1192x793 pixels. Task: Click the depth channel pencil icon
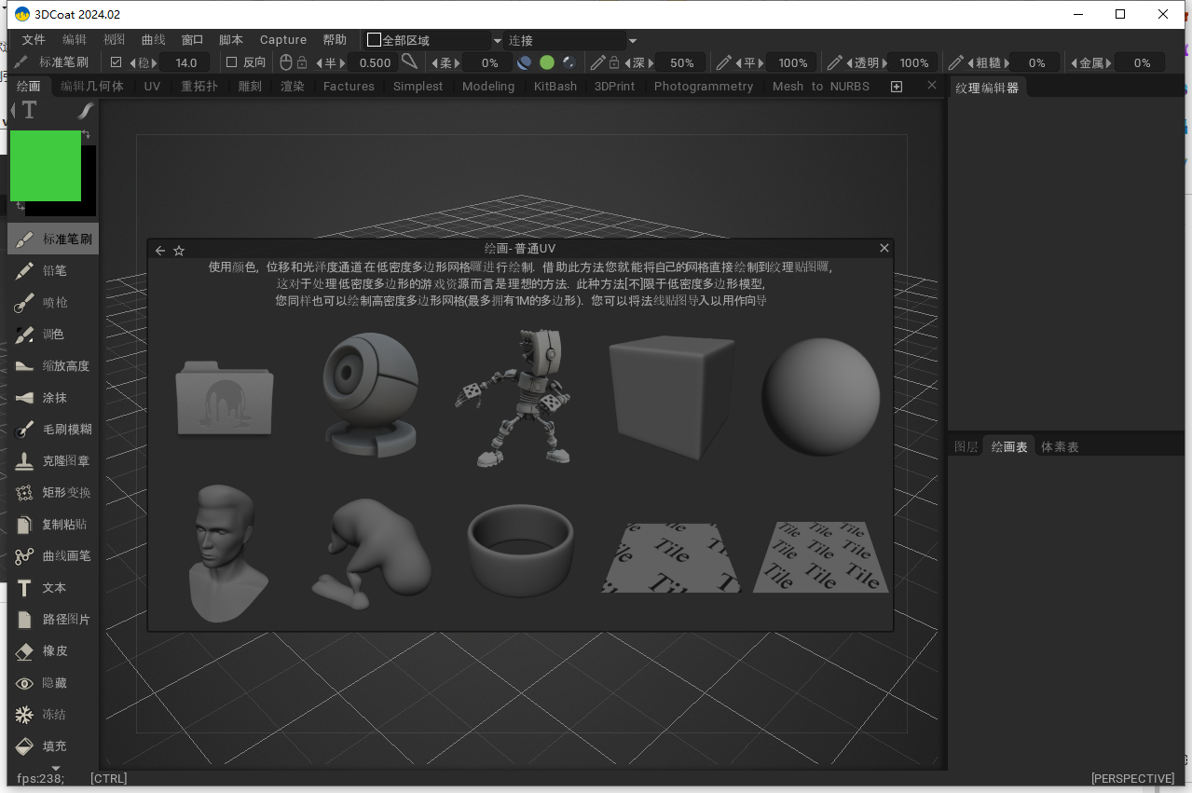point(598,62)
